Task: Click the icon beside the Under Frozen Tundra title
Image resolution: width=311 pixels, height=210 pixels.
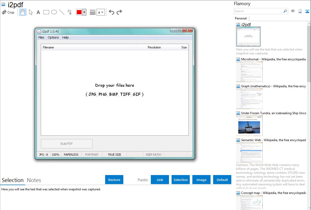Action: pos(238,113)
